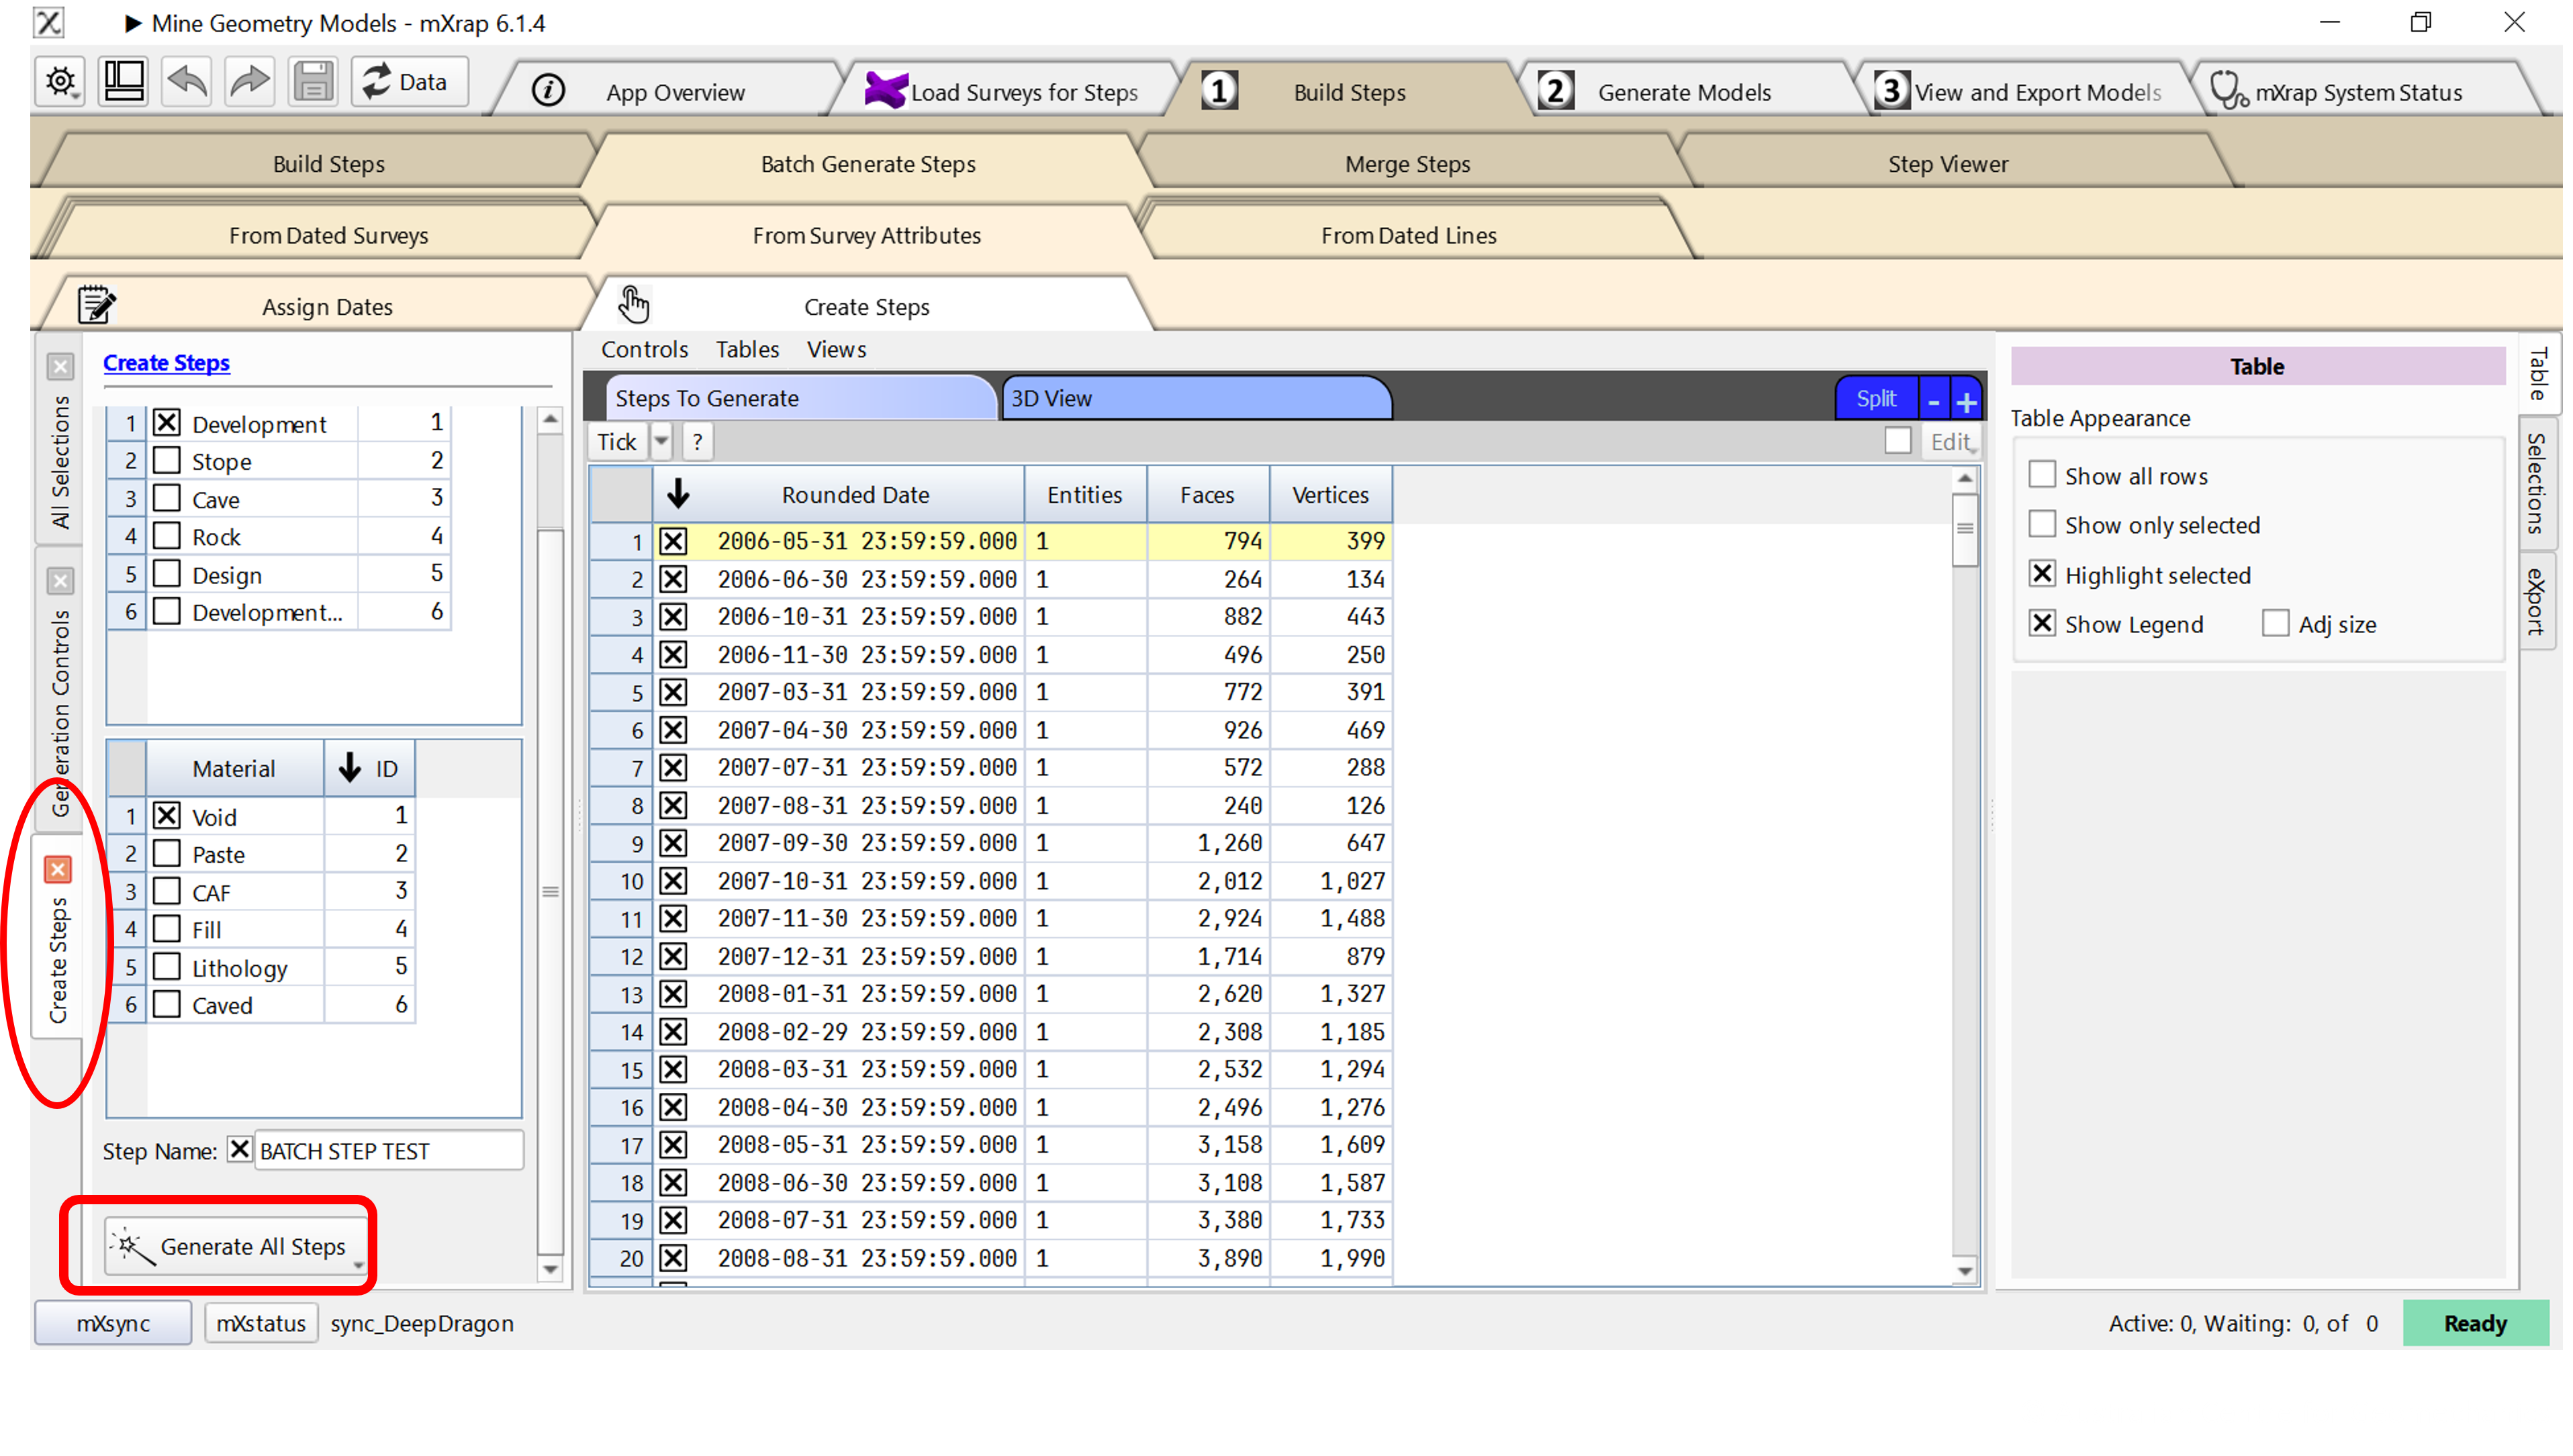Open the Tables menu

click(x=747, y=349)
